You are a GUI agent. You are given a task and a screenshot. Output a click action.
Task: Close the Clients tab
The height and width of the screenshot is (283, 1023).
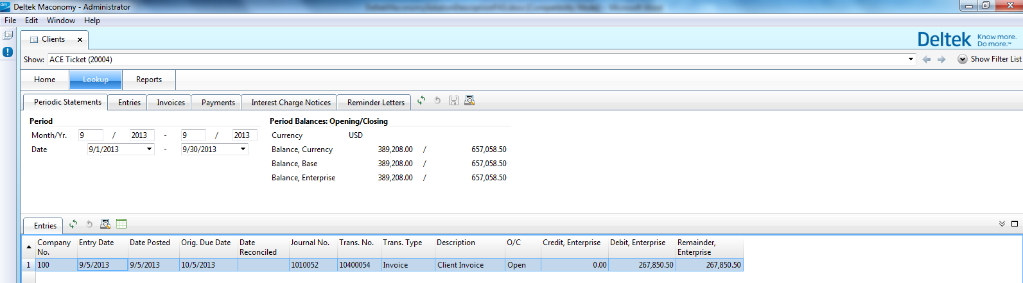pos(80,40)
